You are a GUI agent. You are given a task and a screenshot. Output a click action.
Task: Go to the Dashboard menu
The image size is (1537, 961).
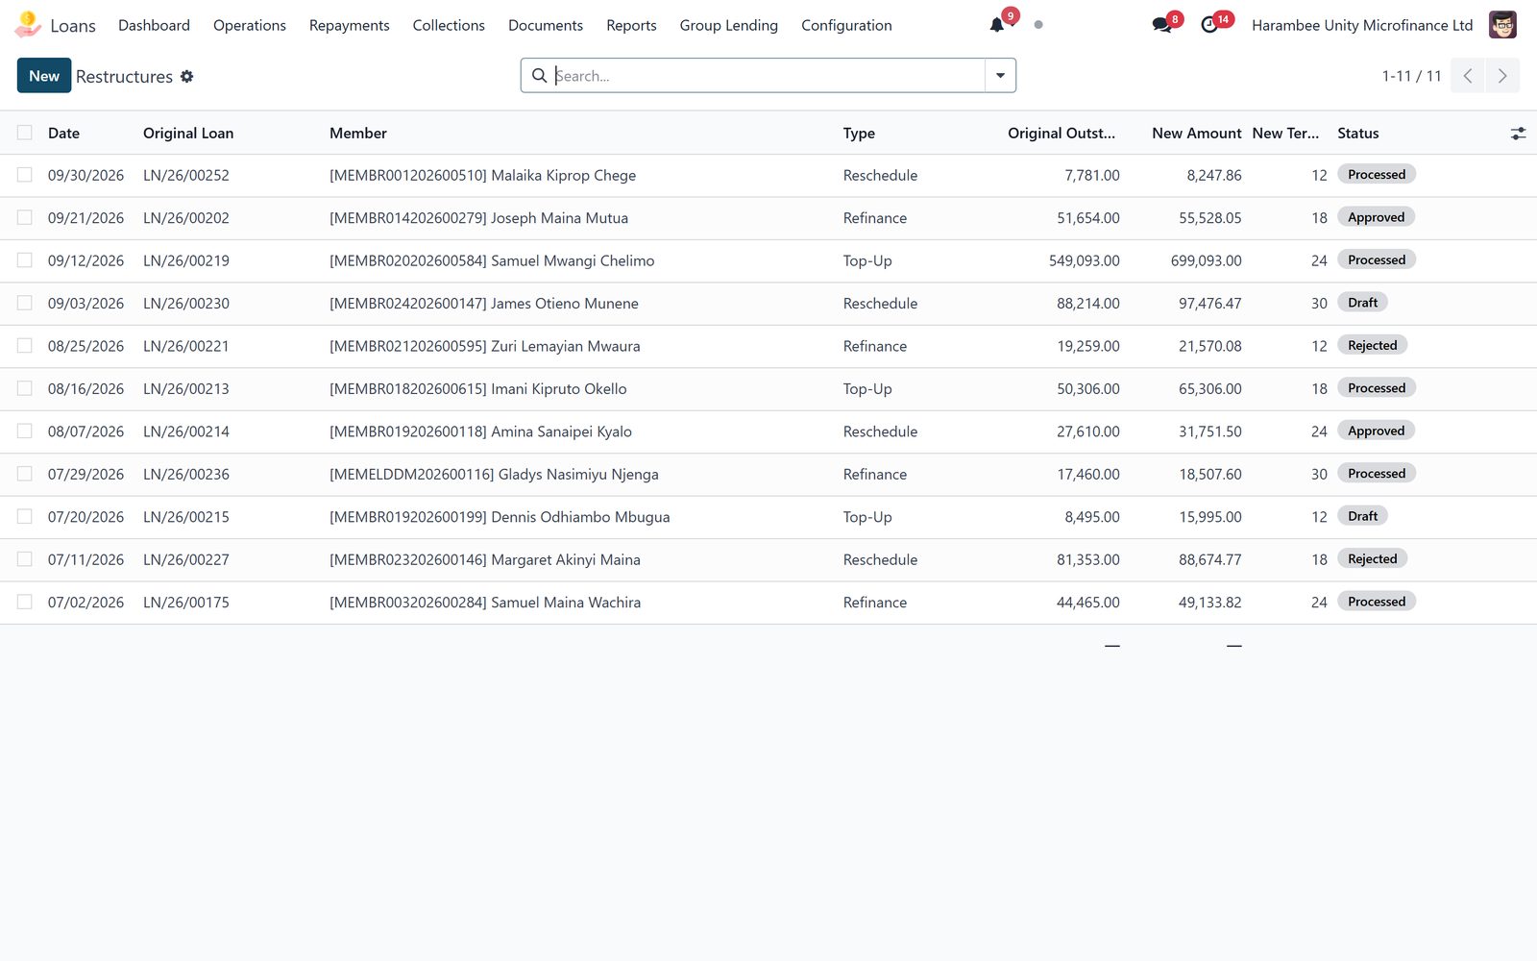(154, 25)
